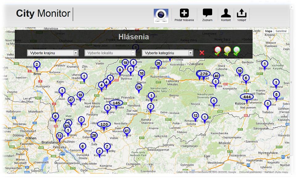Click the red X filter reset icon
The height and width of the screenshot is (178, 296).
(202, 53)
